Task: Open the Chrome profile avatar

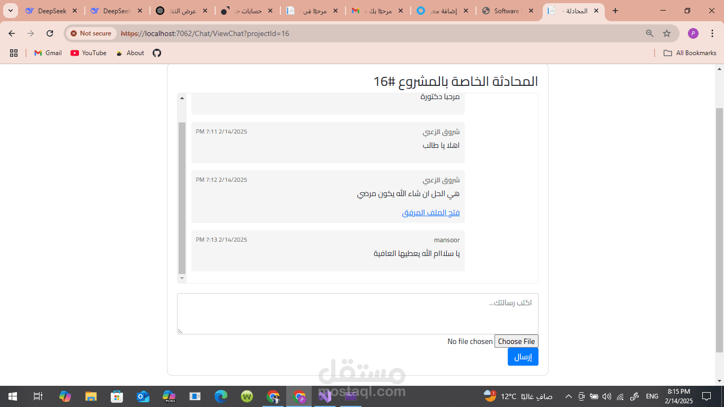Action: tap(693, 33)
